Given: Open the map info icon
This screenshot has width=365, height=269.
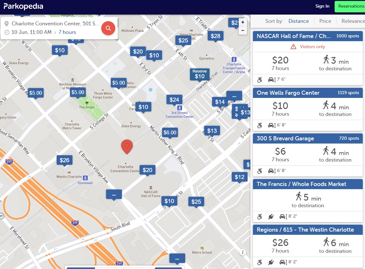Looking at the screenshot, I should [242, 252].
